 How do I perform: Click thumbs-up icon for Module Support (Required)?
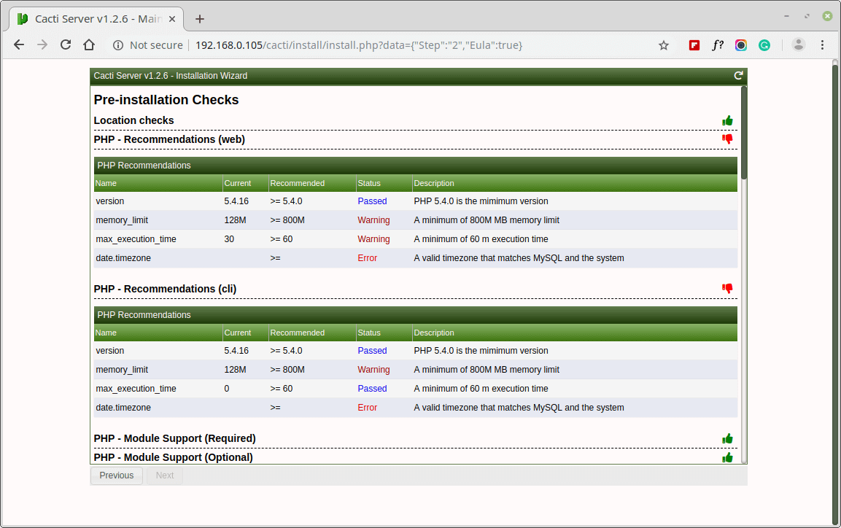point(727,438)
